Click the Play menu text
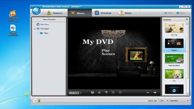This screenshot has width=194, height=109. click(106, 51)
